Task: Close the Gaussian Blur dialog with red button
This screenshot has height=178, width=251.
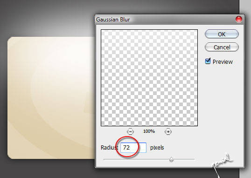Action: tap(239, 20)
